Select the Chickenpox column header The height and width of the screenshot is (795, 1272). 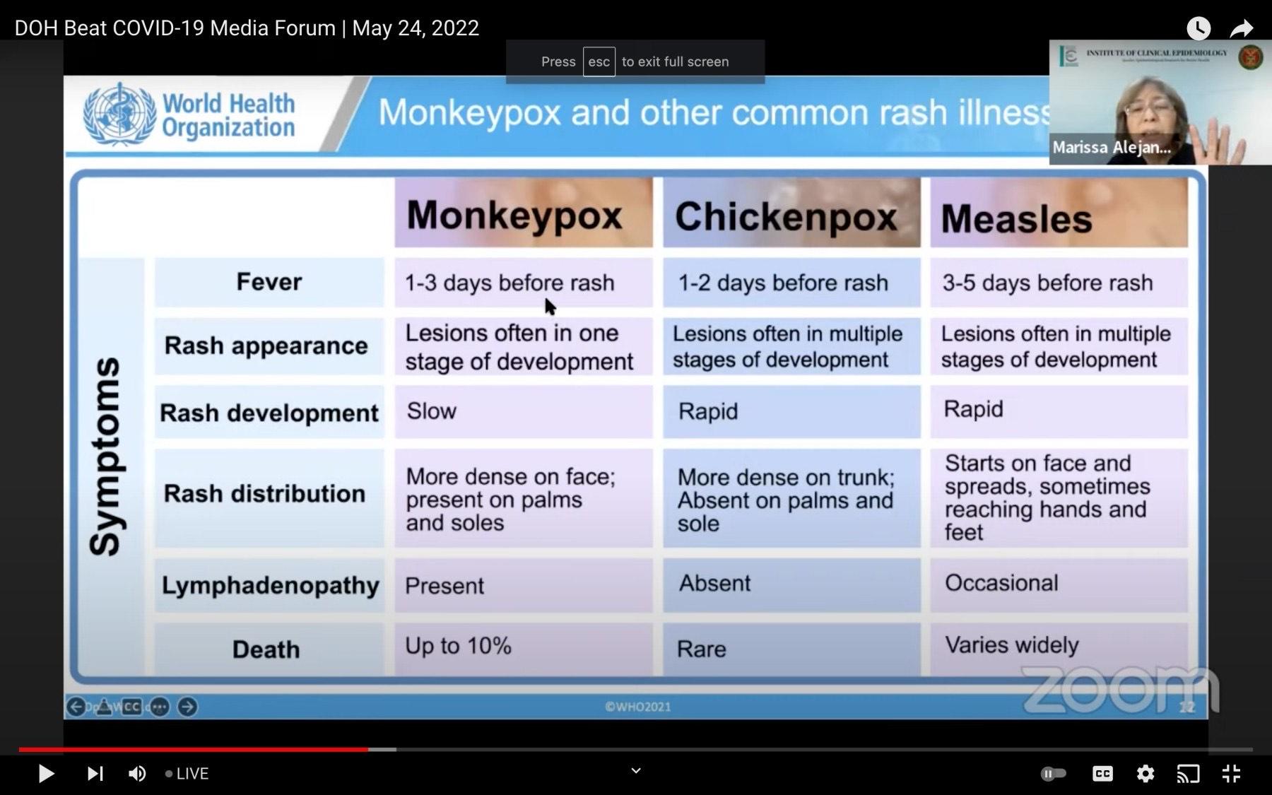click(x=791, y=212)
